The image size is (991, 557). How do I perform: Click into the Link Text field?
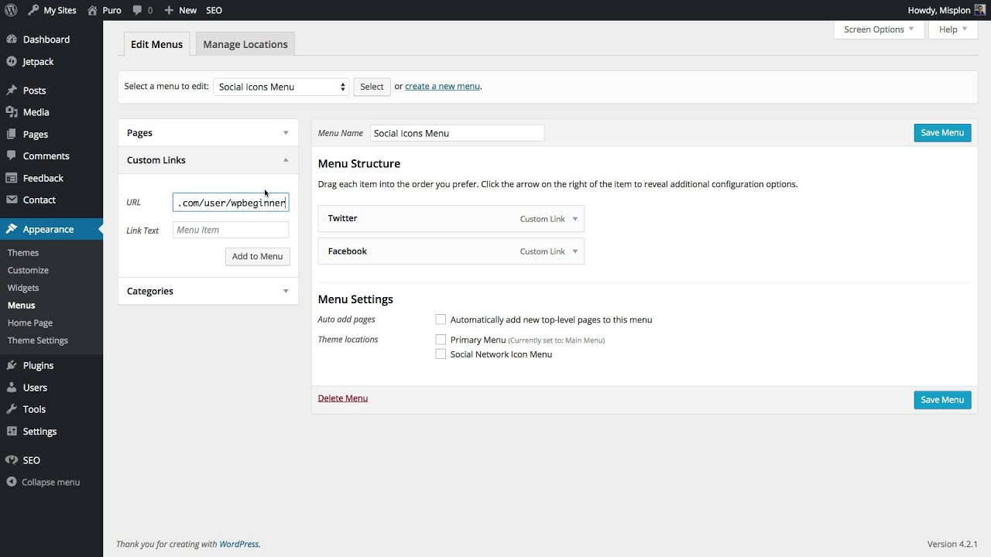click(x=231, y=230)
